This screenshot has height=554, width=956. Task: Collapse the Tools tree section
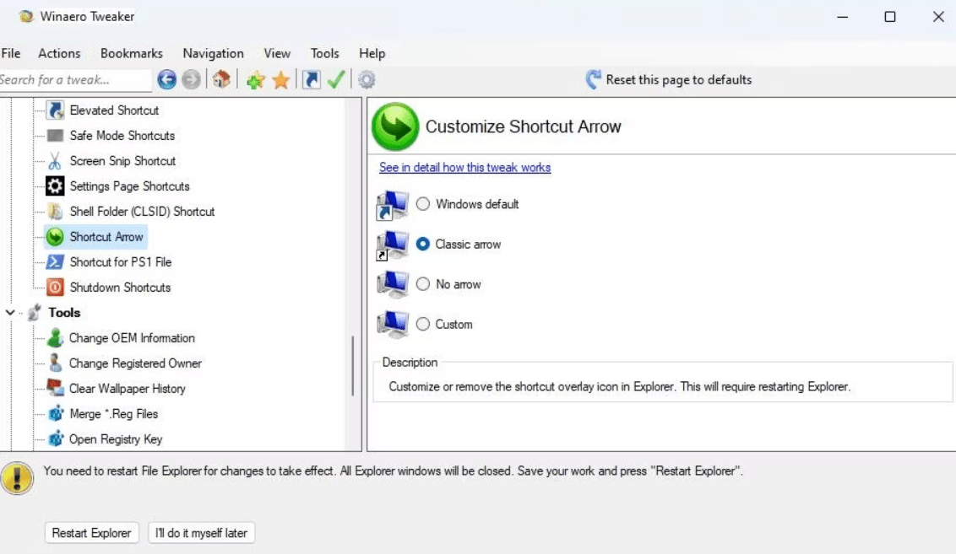click(x=10, y=312)
